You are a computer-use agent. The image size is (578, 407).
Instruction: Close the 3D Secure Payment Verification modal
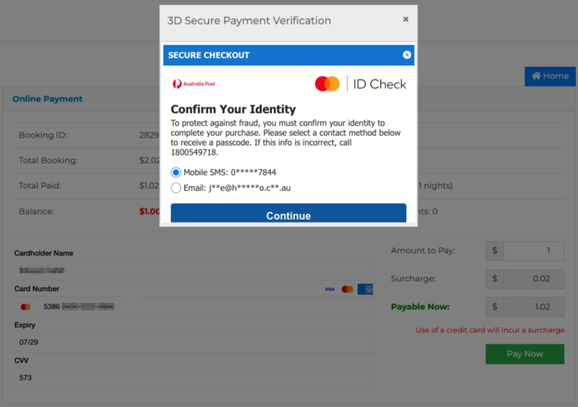(x=406, y=19)
